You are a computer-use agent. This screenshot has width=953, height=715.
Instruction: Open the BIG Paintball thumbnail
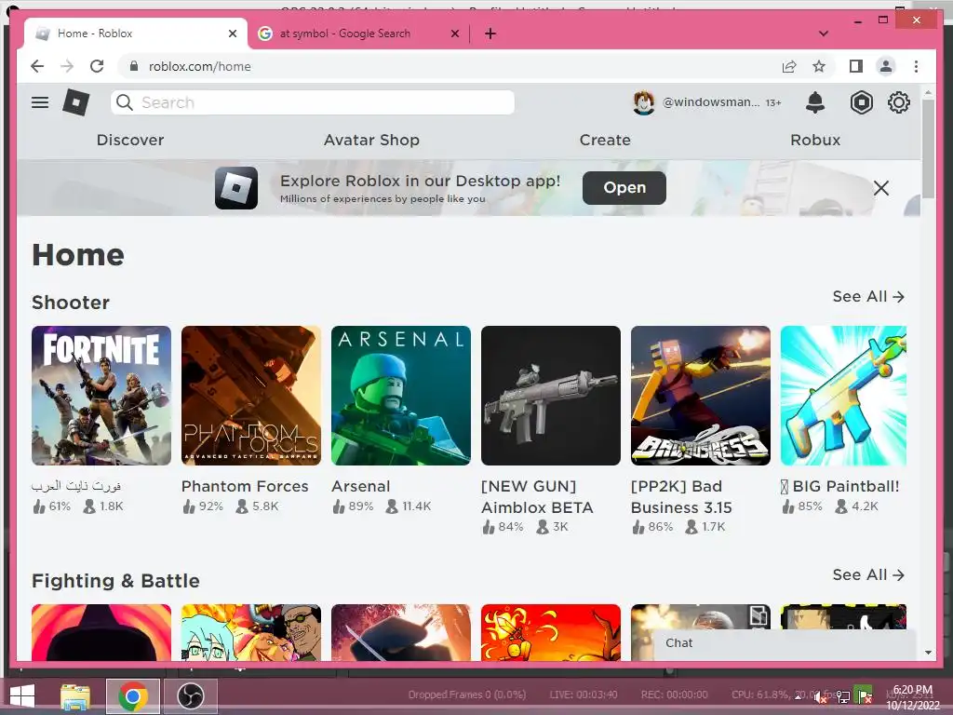843,396
